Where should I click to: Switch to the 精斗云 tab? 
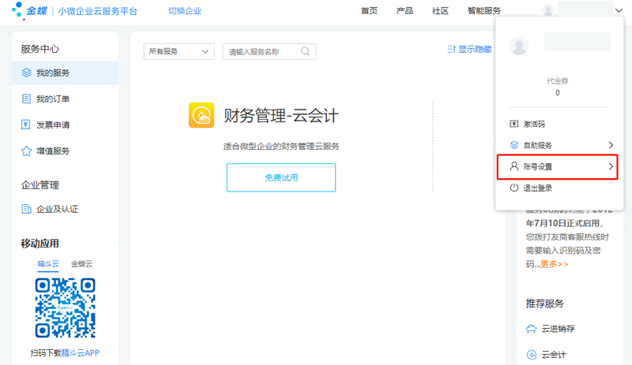click(48, 264)
